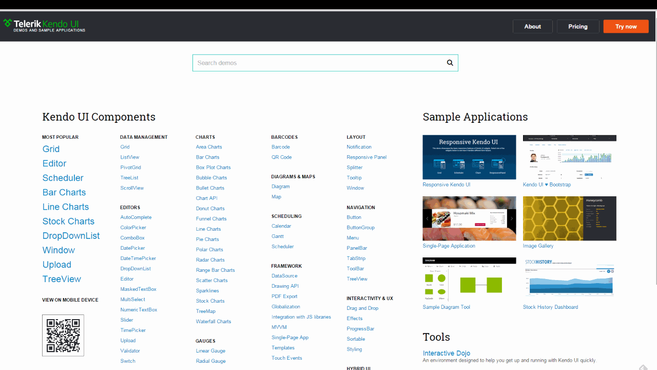Select Bar Charts in the Charts column
This screenshot has width=657, height=370.
tap(207, 157)
